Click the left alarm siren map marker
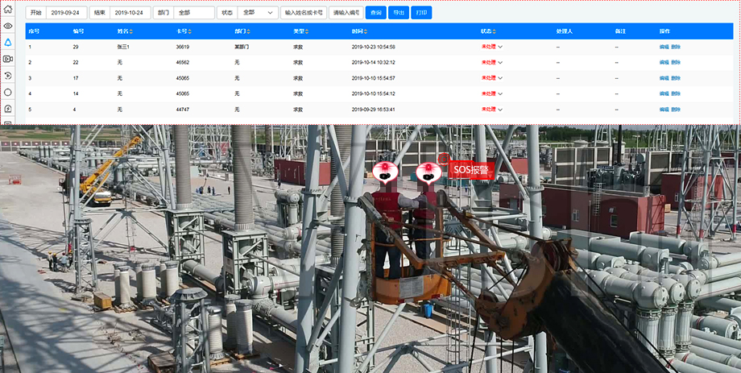Screen dimensions: 741x373 pyautogui.click(x=386, y=171)
